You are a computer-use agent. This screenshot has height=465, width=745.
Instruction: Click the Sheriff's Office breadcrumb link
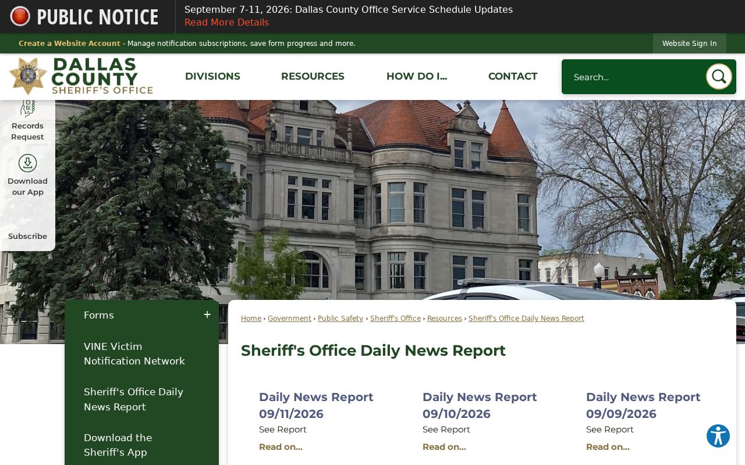pyautogui.click(x=395, y=319)
